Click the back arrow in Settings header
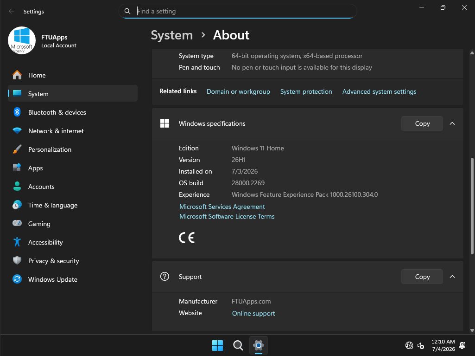Image resolution: width=475 pixels, height=356 pixels. (x=12, y=11)
